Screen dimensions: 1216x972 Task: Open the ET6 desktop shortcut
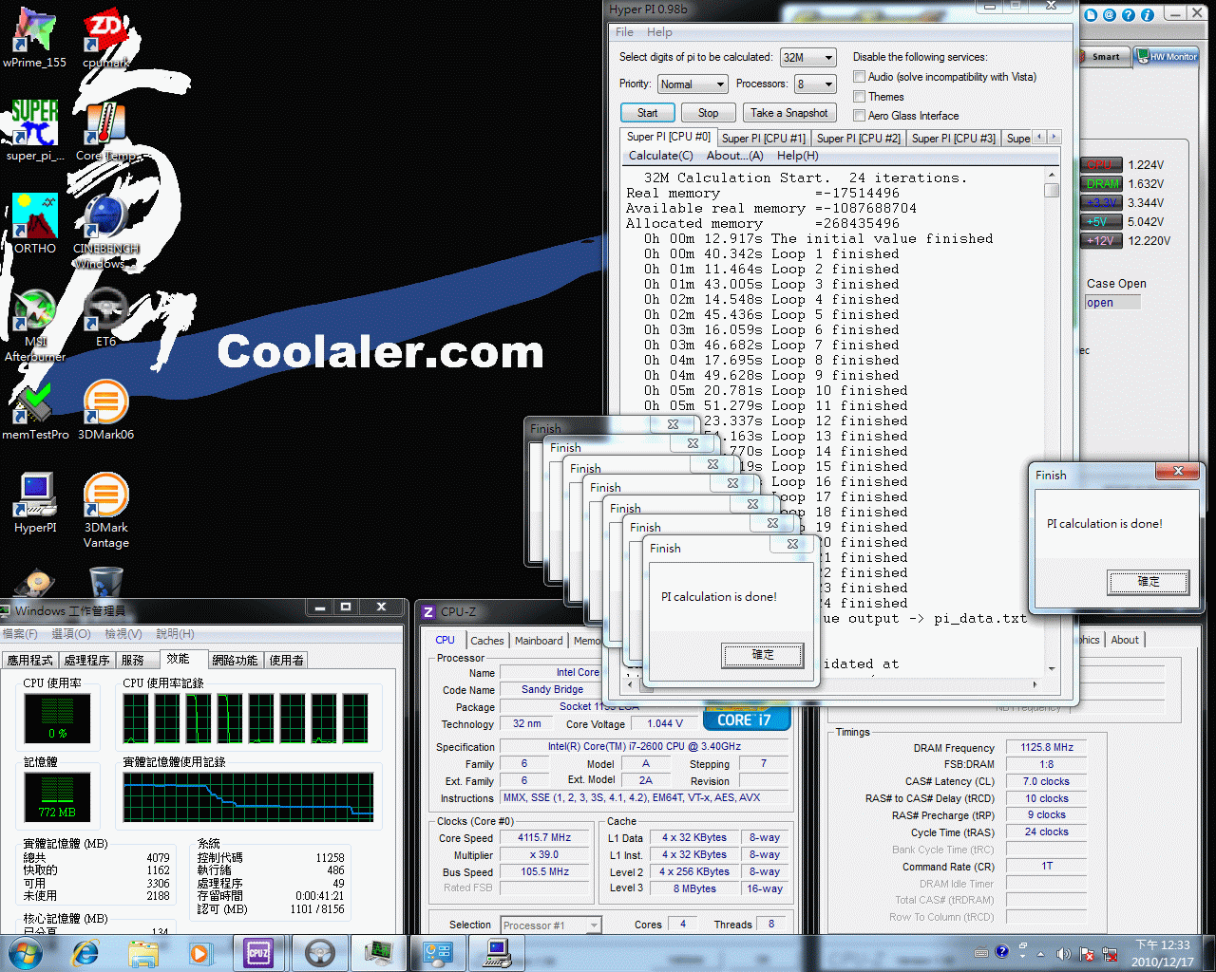[x=105, y=317]
